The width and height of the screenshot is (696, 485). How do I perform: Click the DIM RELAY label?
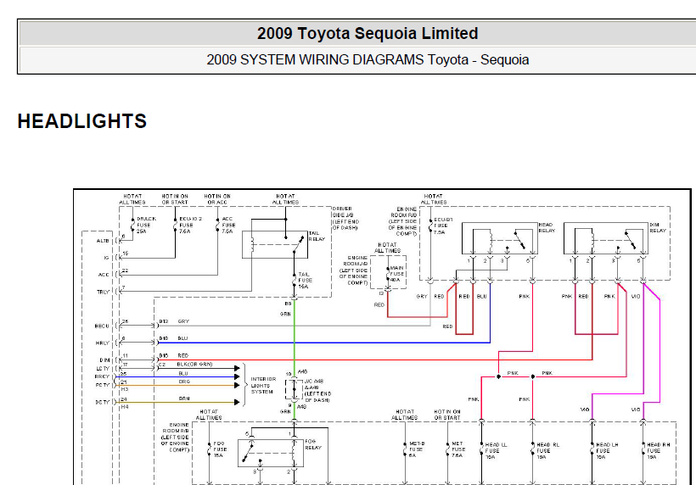pos(658,227)
